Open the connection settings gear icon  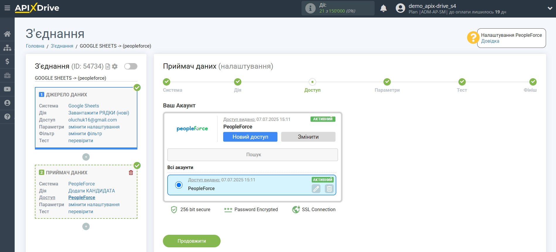(x=115, y=67)
